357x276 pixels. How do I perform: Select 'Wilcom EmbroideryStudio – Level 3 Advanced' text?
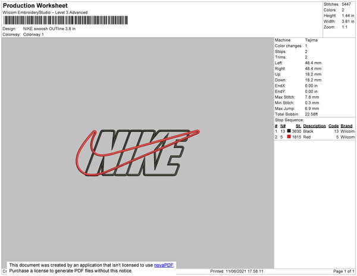45,12
